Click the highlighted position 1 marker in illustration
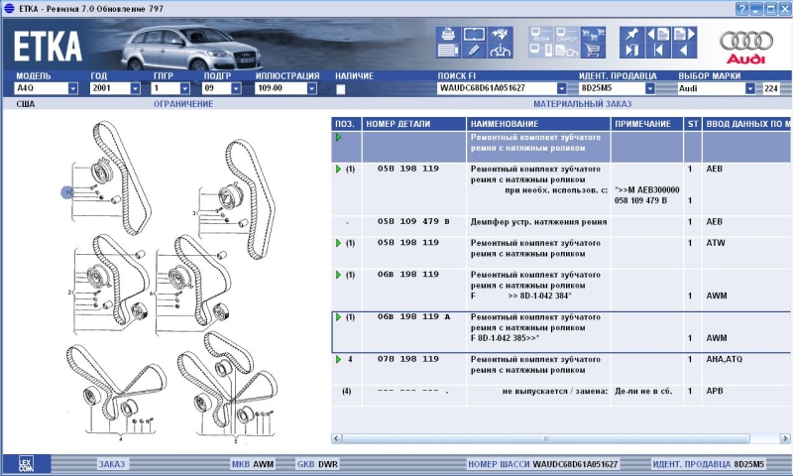The image size is (793, 476). pos(67,192)
